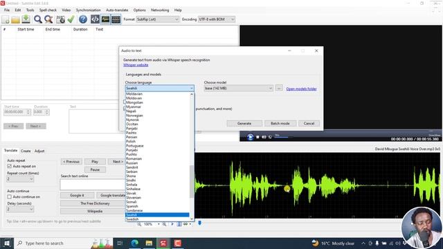Screen dimensions: 443x249
Task: Select Portuguese in language list
Action: [x=157, y=146]
